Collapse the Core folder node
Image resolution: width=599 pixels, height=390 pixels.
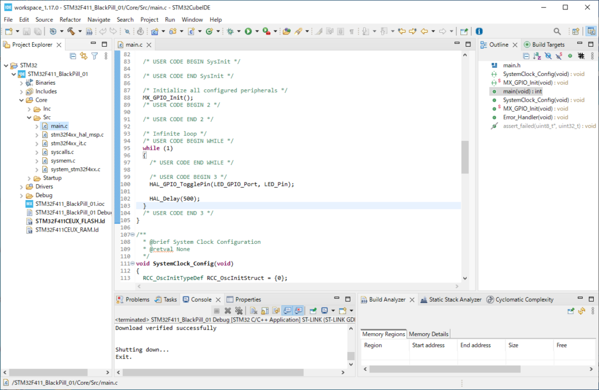22,100
